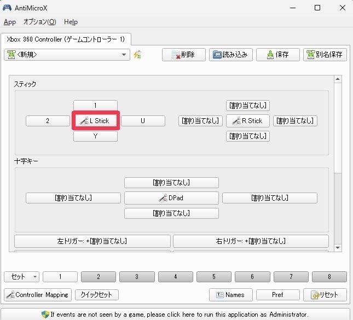Click the scrollbar up arrow
353x320 pixels.
click(x=338, y=79)
